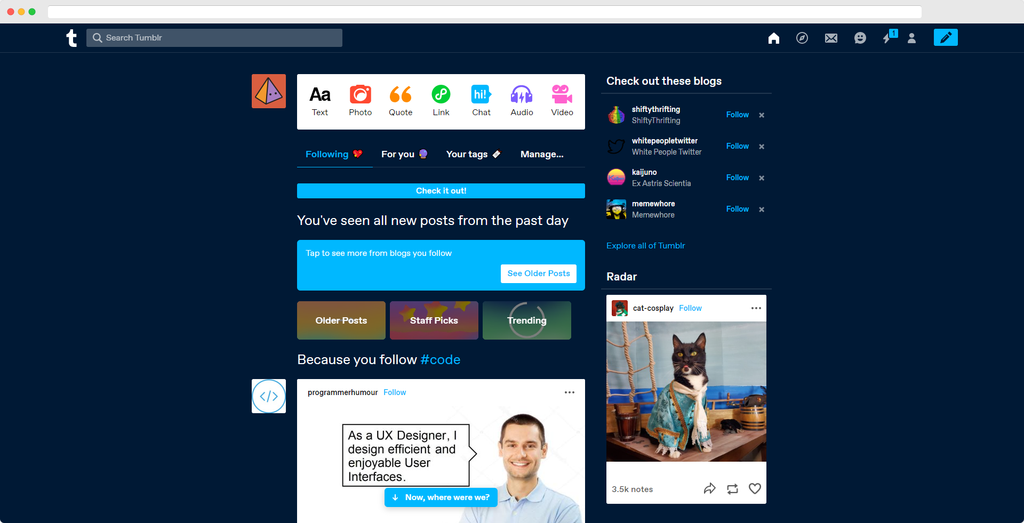Dismiss the whitepeopletwitter recommendation
Screen dimensions: 1024x523
[762, 147]
